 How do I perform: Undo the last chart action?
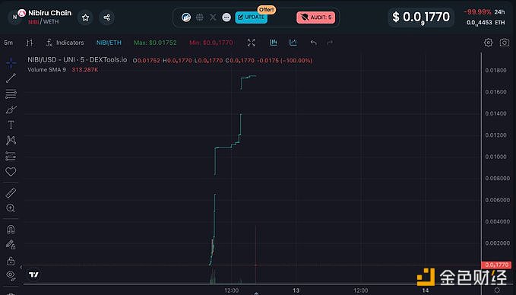coord(314,43)
